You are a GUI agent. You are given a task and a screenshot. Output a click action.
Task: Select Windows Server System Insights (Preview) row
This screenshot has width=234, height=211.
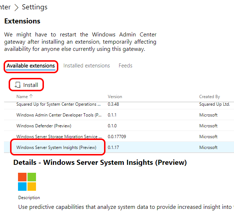[x=119, y=147]
